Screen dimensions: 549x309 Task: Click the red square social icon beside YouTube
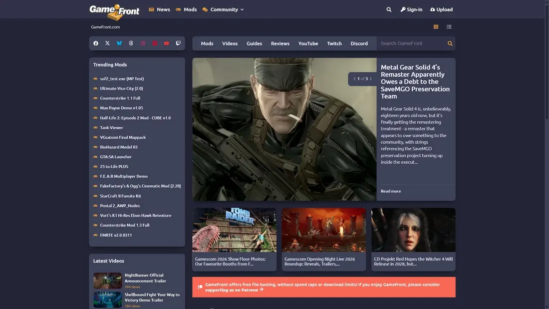click(x=155, y=43)
